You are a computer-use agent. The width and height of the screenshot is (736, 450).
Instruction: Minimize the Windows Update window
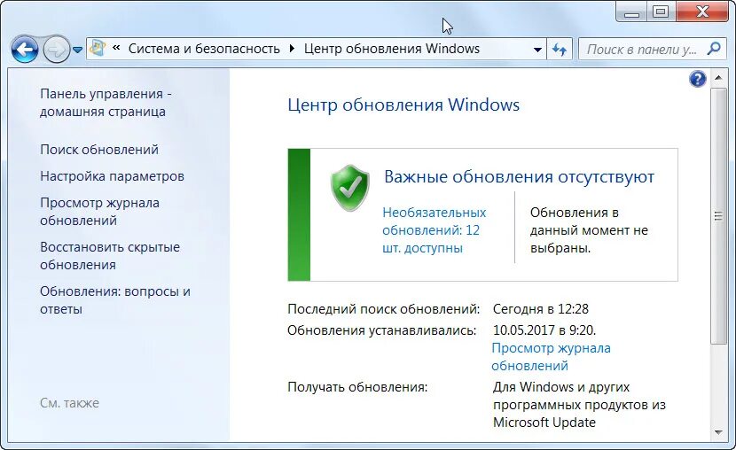coord(631,12)
